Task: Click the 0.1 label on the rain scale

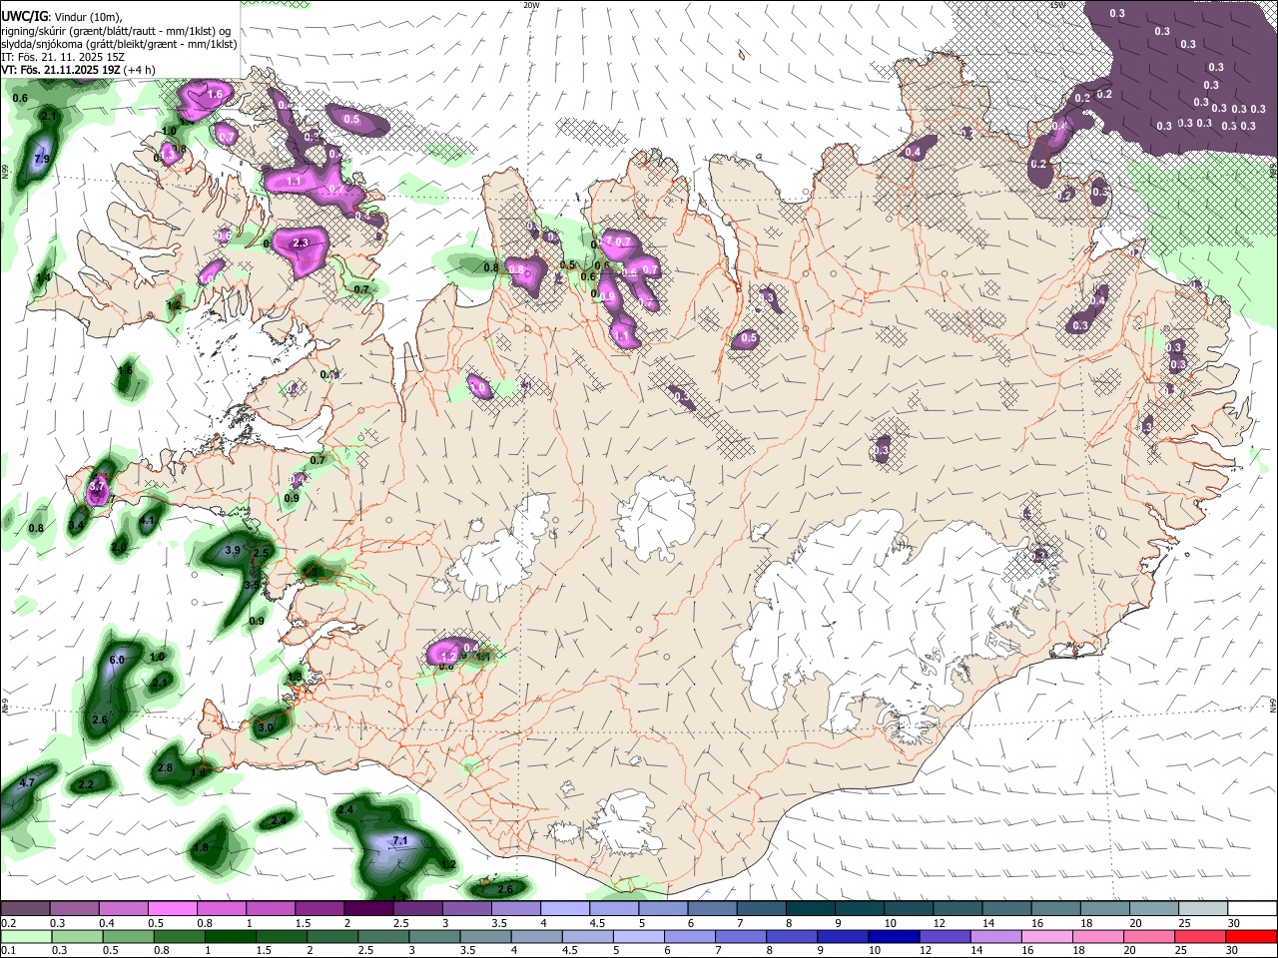Action: pos(8,950)
